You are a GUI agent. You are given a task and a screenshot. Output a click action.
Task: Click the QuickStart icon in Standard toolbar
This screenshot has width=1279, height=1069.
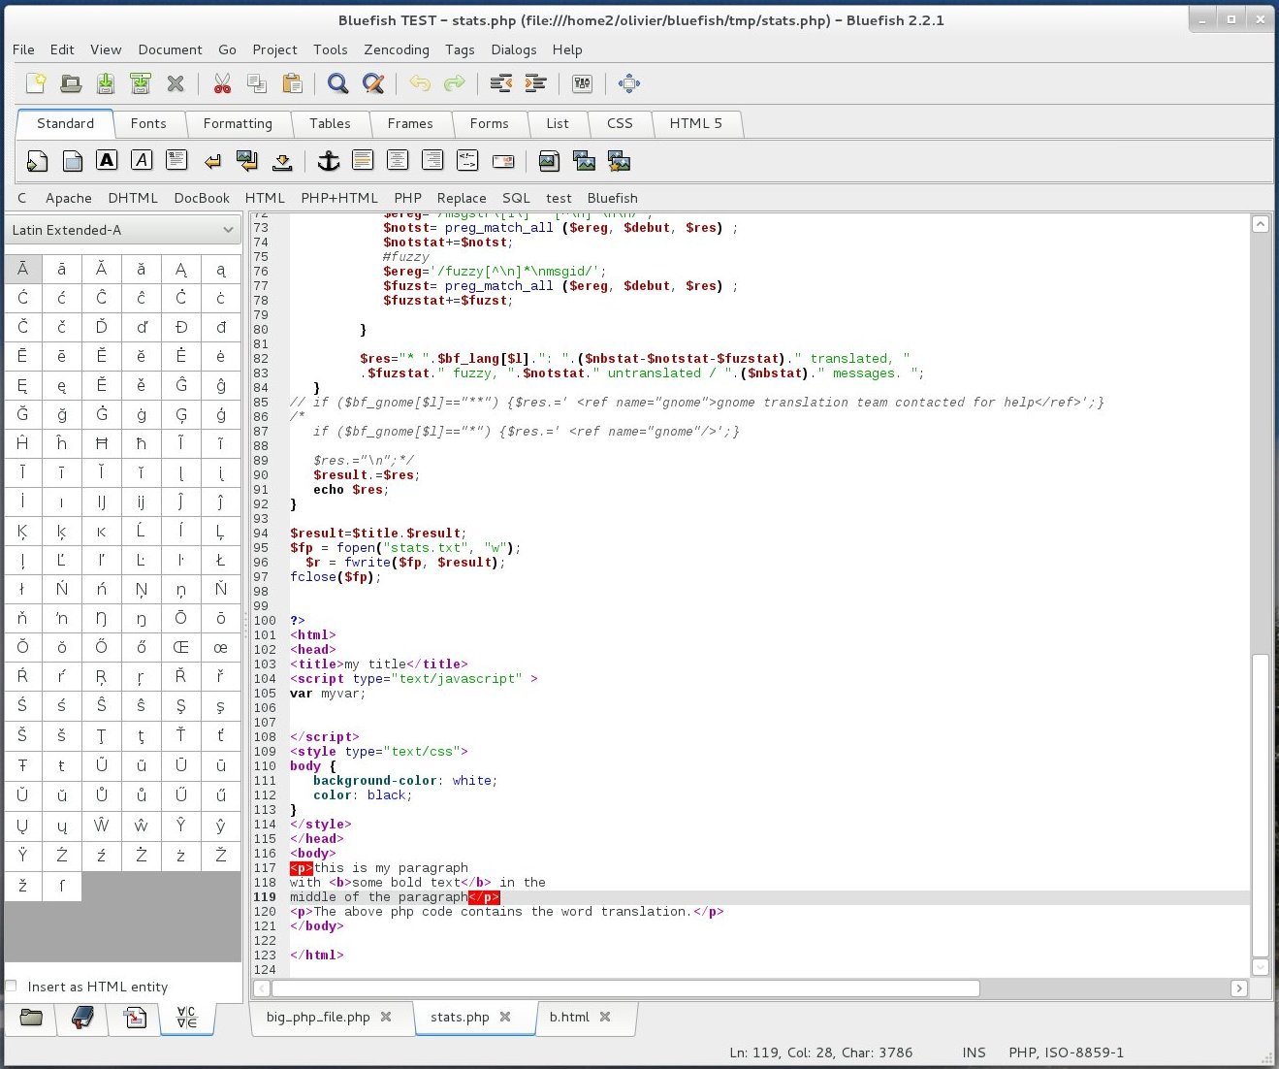(x=37, y=161)
